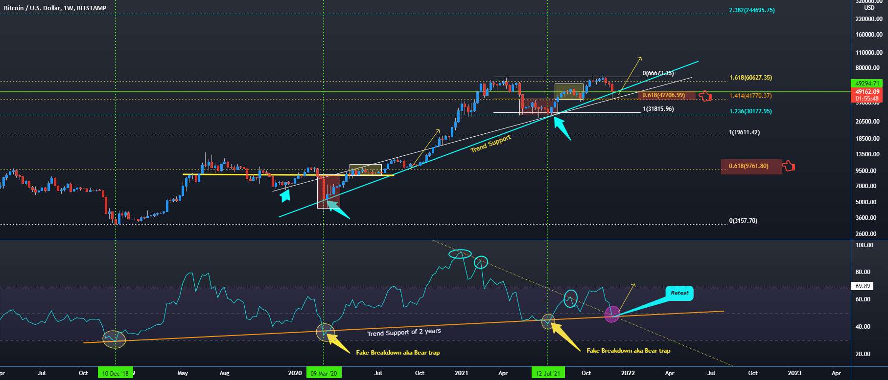Click the 2022 year label on time axis

coord(628,373)
